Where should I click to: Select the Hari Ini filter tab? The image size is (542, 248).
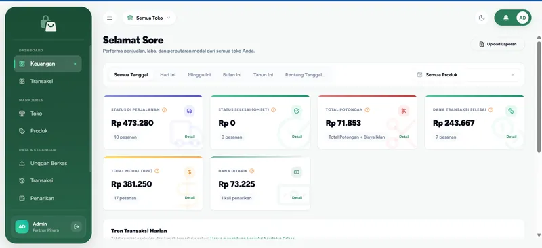(167, 75)
